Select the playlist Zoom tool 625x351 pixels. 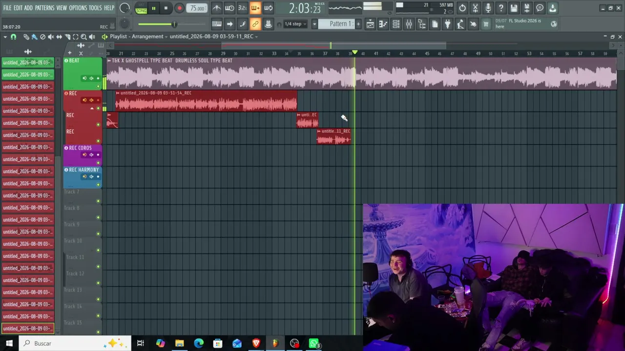pyautogui.click(x=83, y=37)
